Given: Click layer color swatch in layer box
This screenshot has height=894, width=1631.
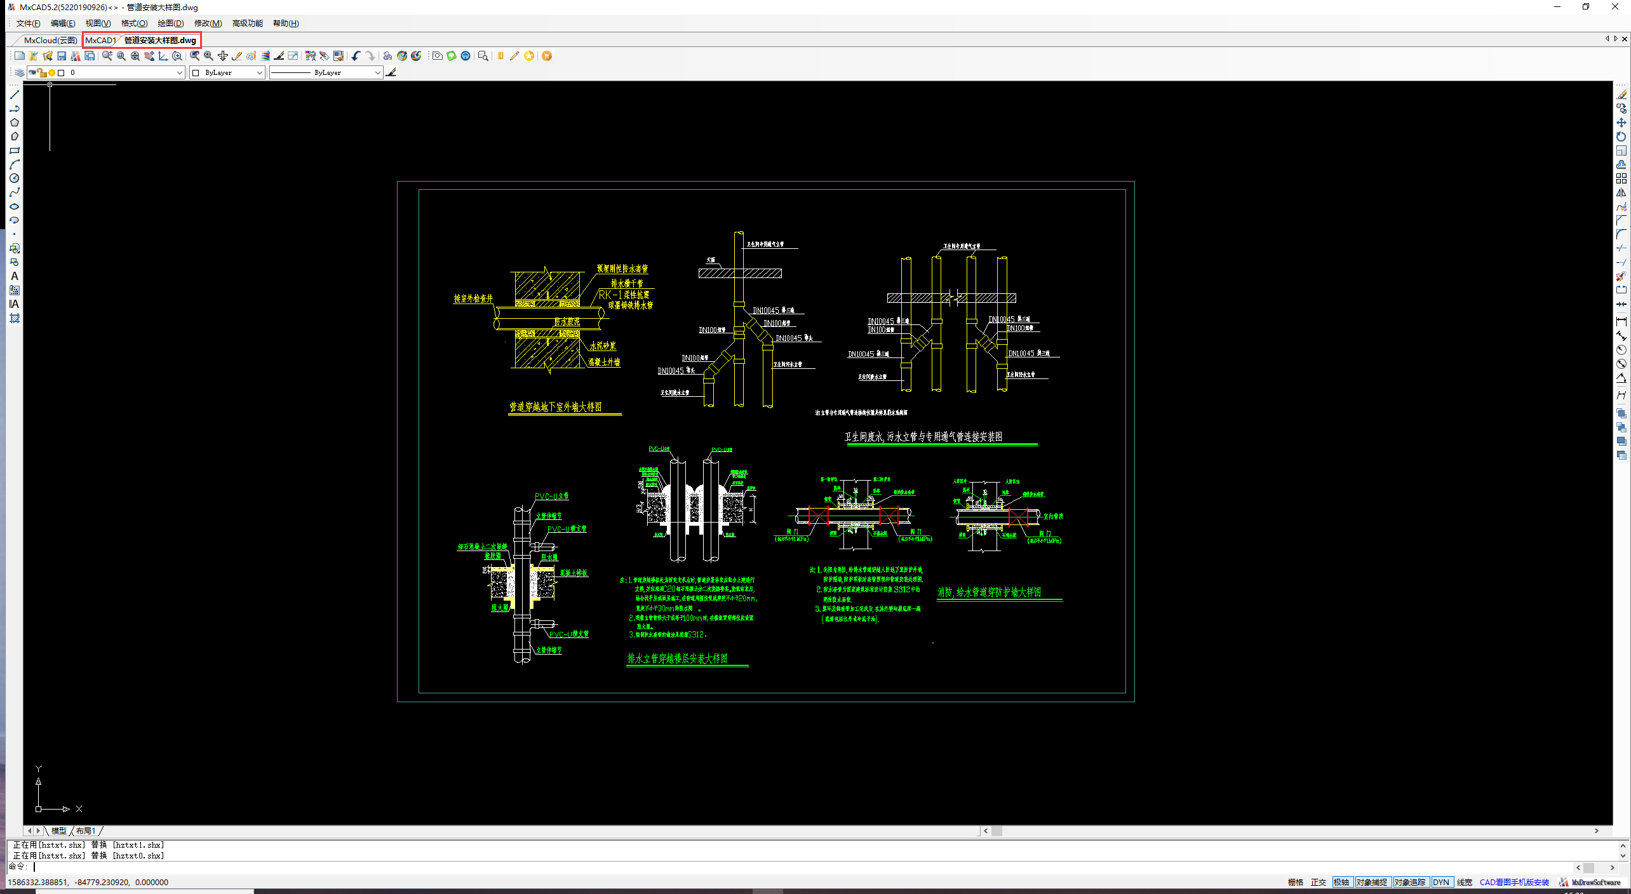Looking at the screenshot, I should [61, 72].
